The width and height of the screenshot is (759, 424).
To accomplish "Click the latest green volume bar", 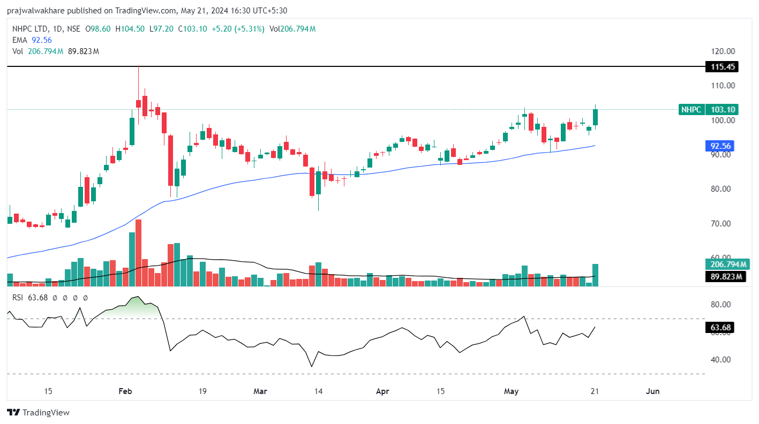I will coord(595,275).
